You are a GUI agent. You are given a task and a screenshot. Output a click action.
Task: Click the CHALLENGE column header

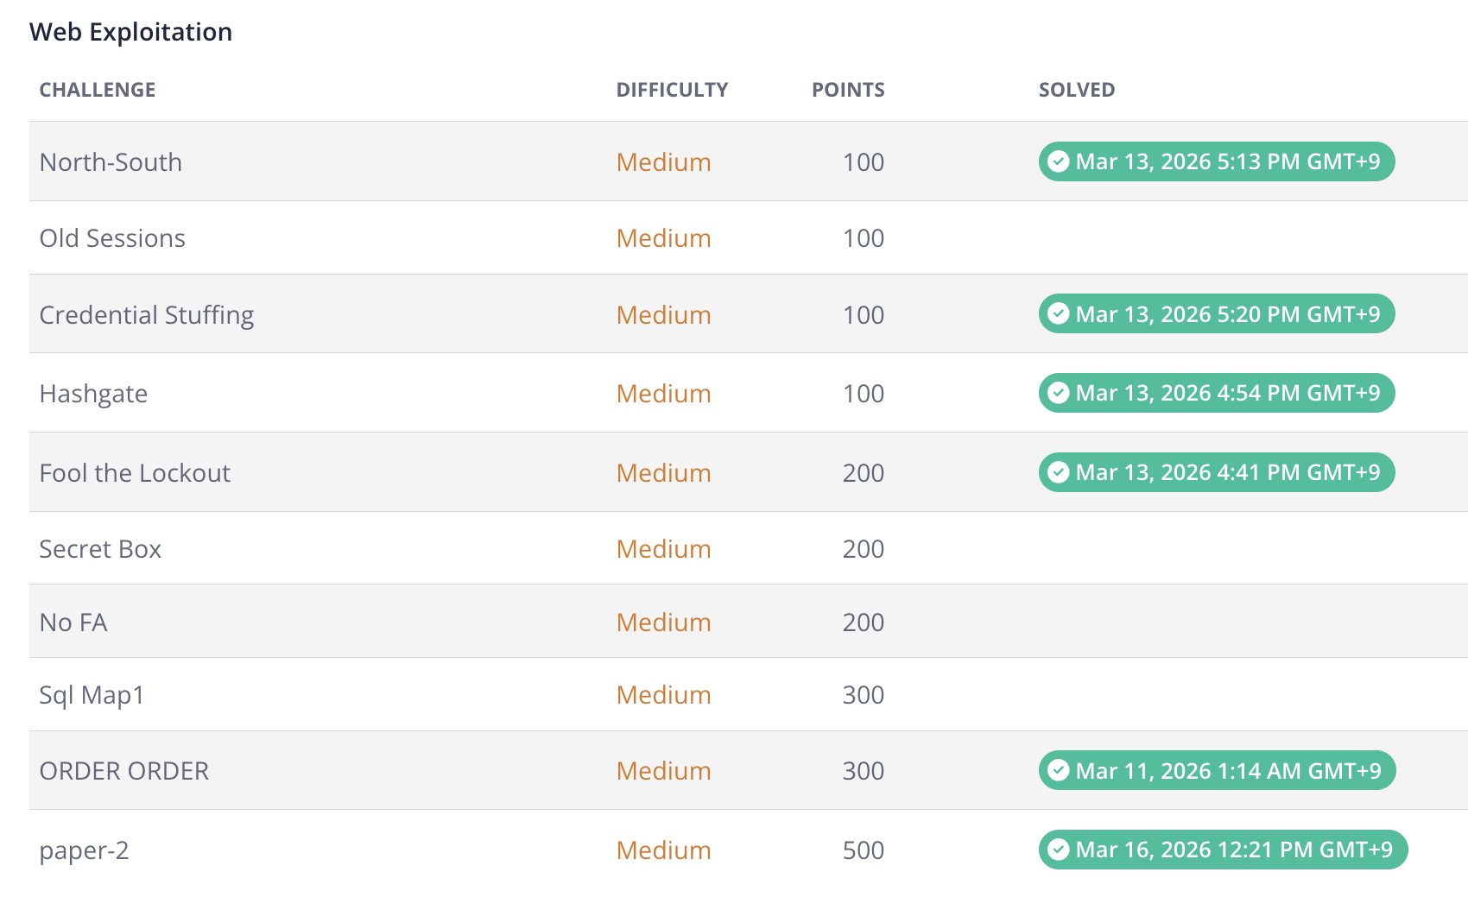pyautogui.click(x=98, y=90)
